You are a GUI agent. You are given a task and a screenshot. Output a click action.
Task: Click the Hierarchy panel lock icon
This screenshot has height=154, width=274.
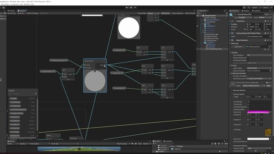tap(224, 11)
